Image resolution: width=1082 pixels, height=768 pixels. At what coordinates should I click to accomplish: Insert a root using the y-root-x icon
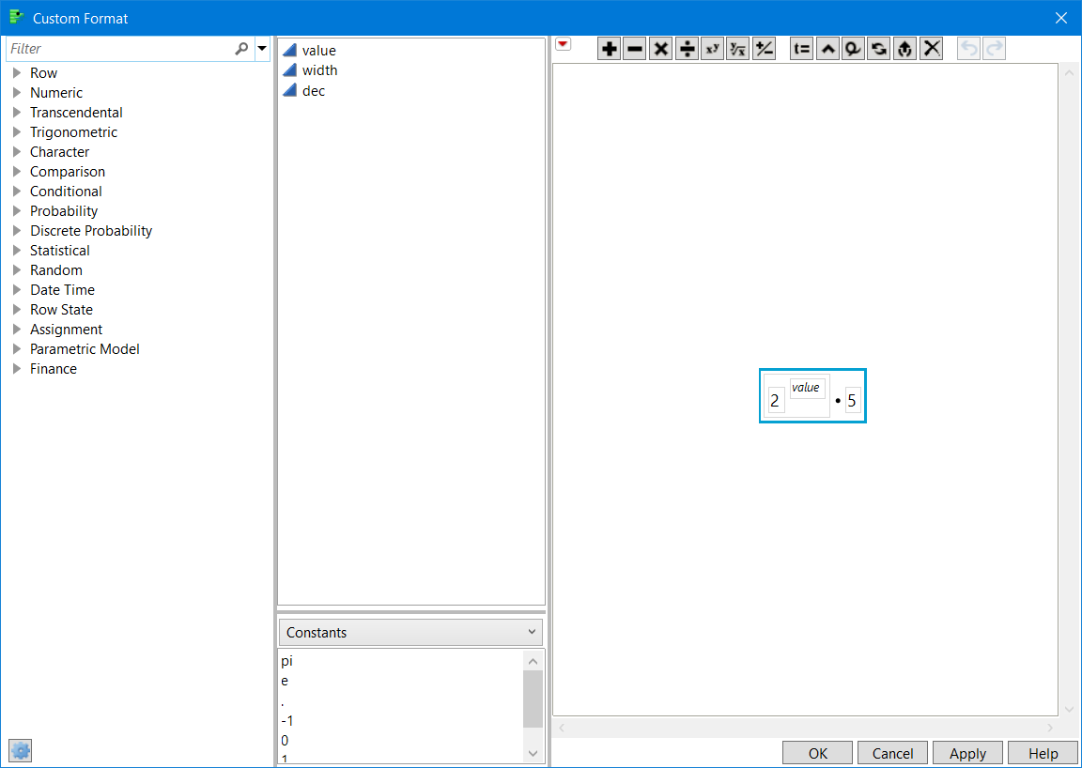point(738,48)
